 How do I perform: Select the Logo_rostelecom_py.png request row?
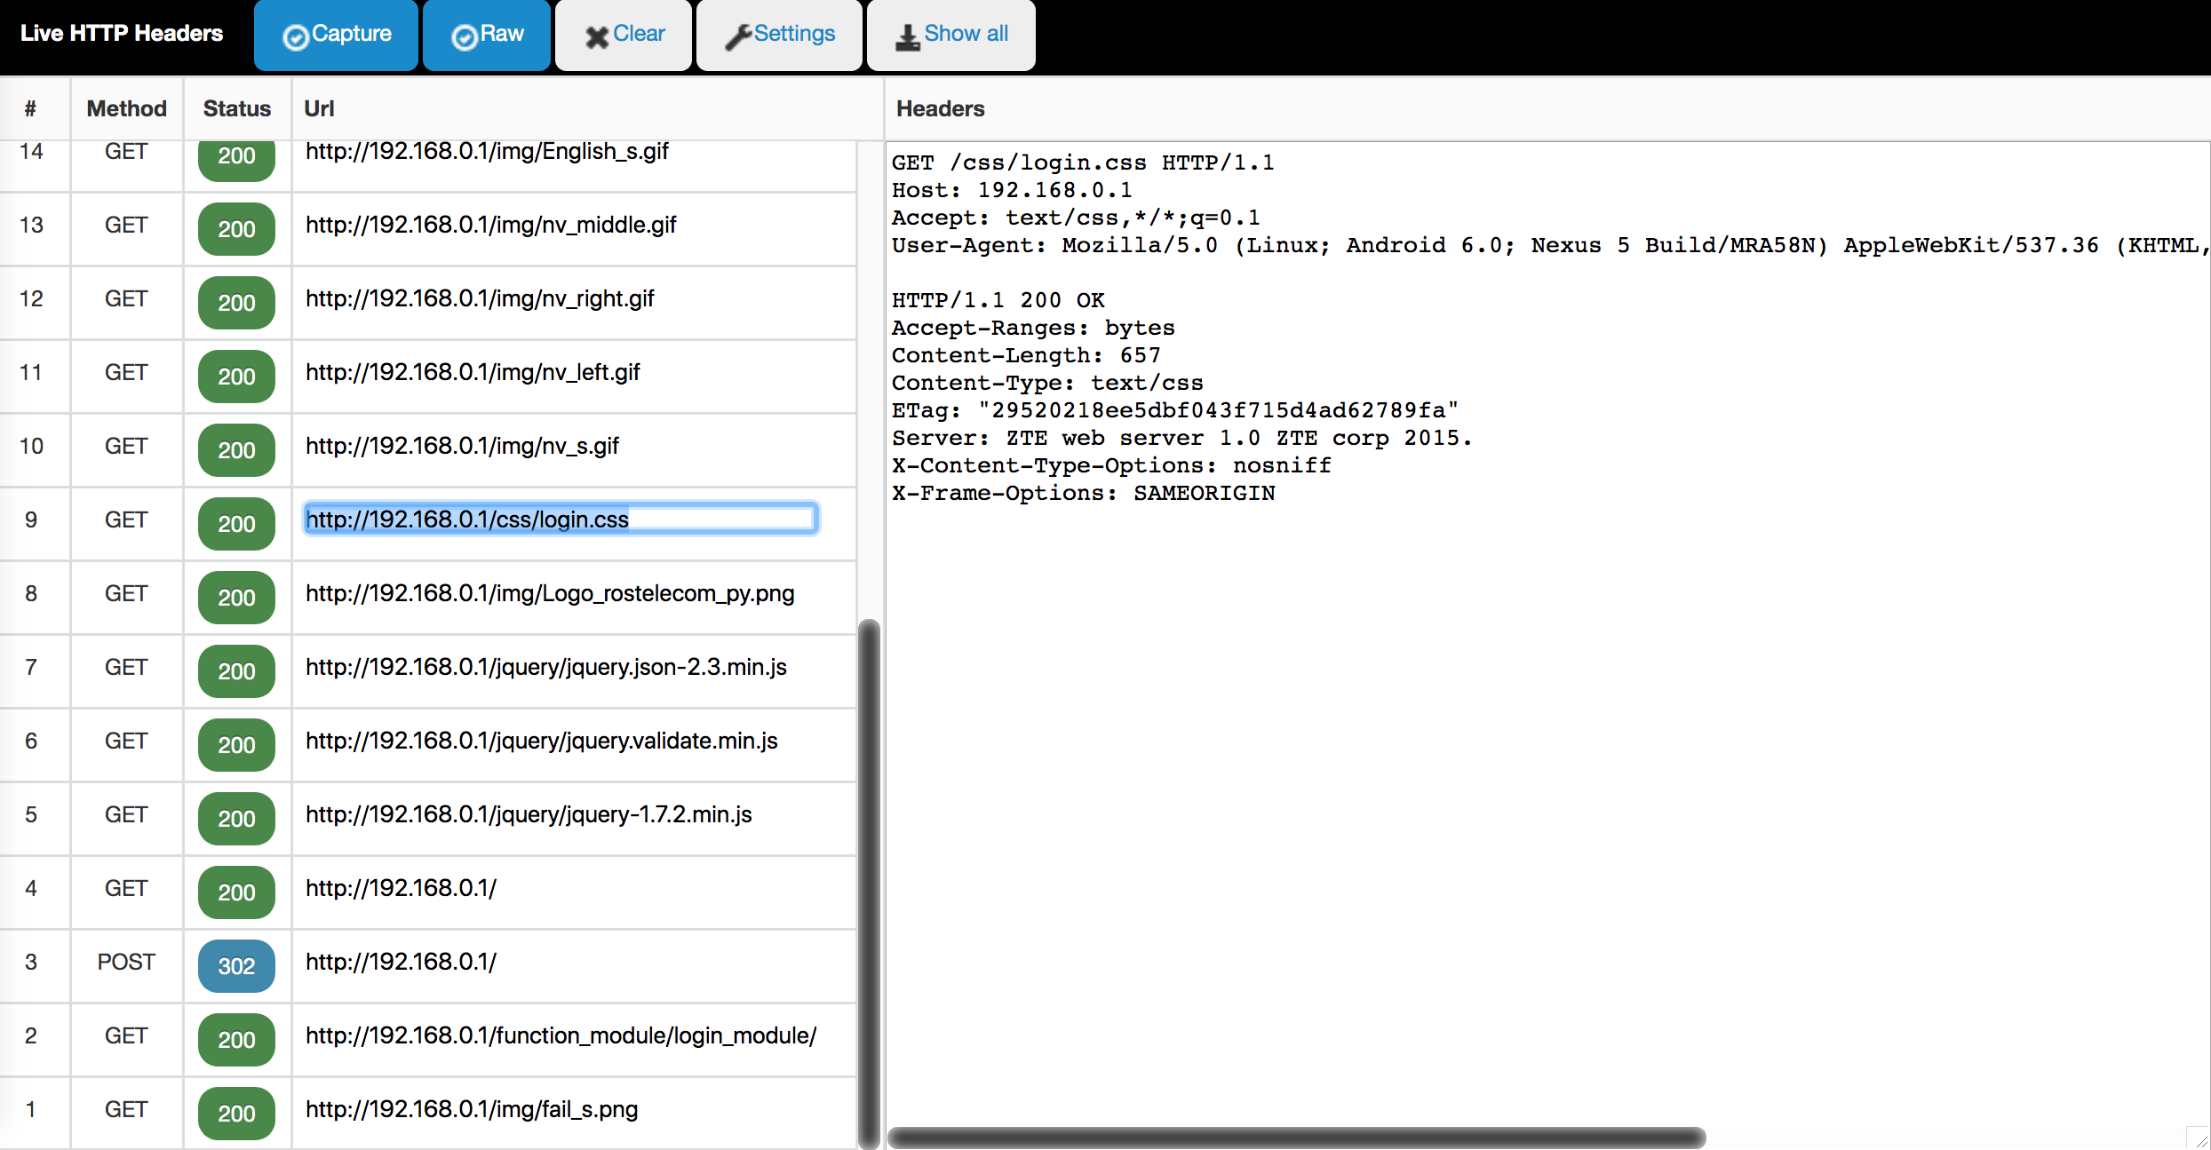click(549, 593)
